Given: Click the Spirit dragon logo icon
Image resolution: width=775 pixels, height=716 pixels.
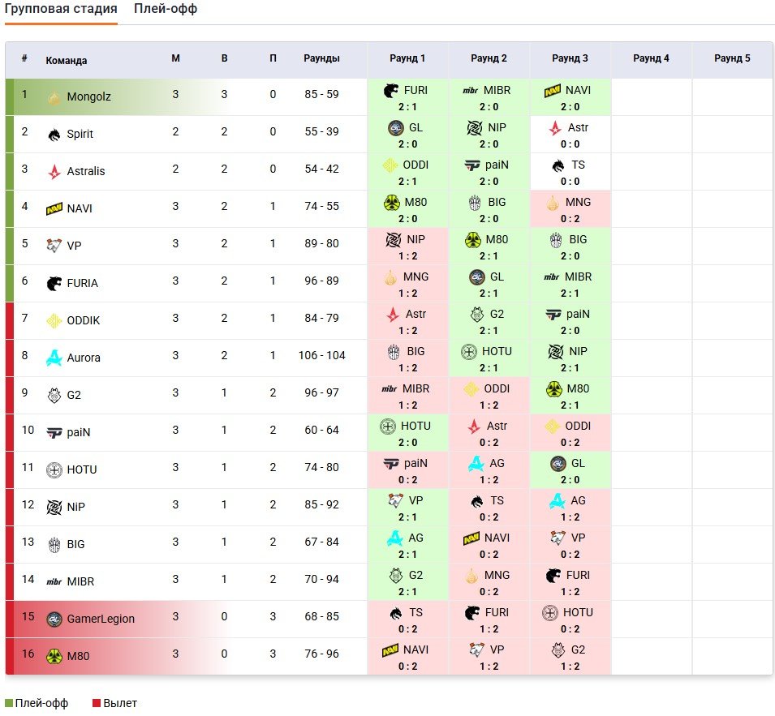Looking at the screenshot, I should tap(54, 135).
